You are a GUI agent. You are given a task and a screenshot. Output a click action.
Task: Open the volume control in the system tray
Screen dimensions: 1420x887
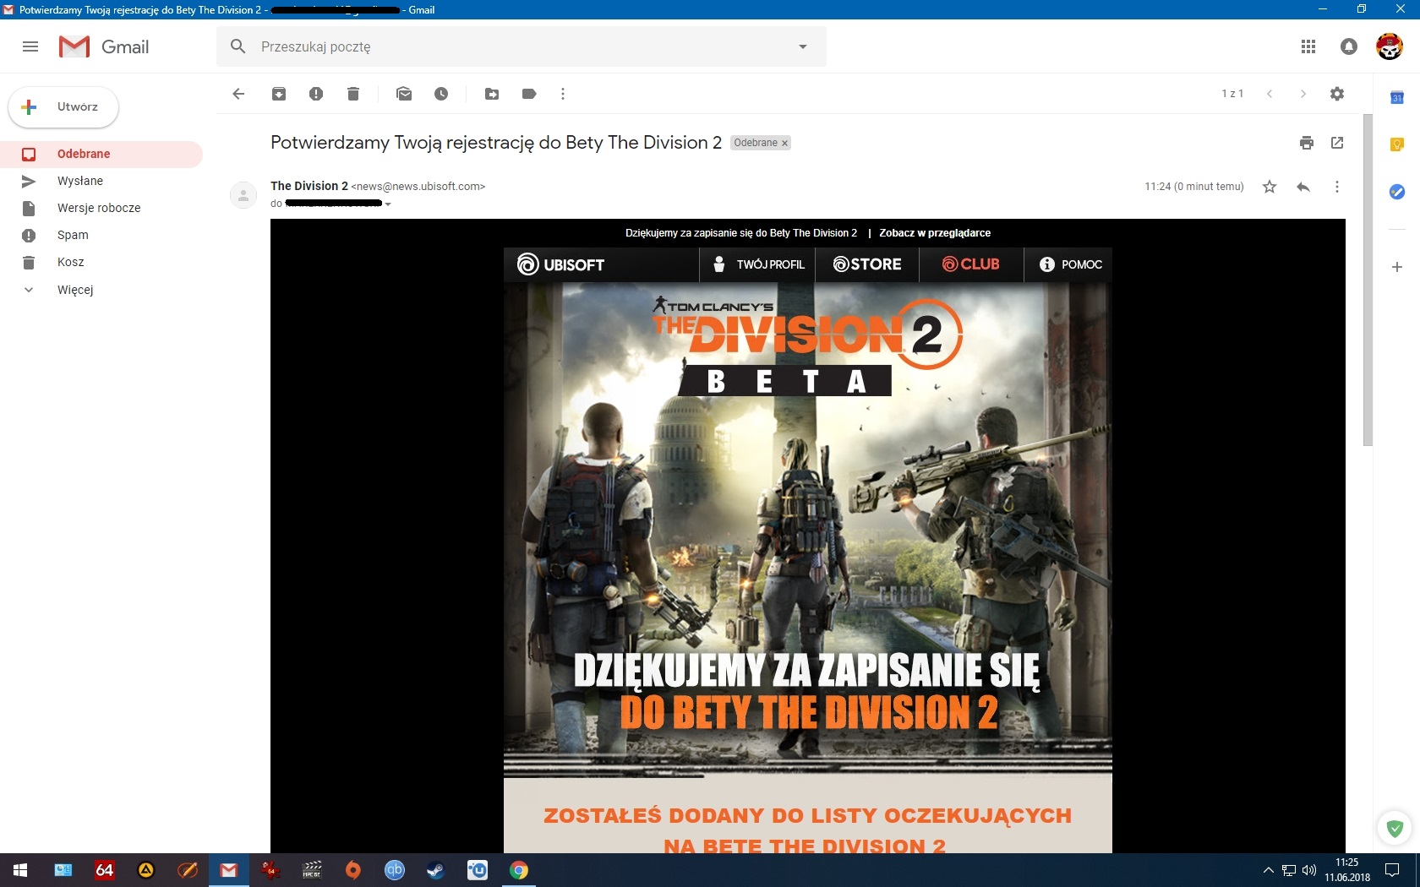point(1309,870)
